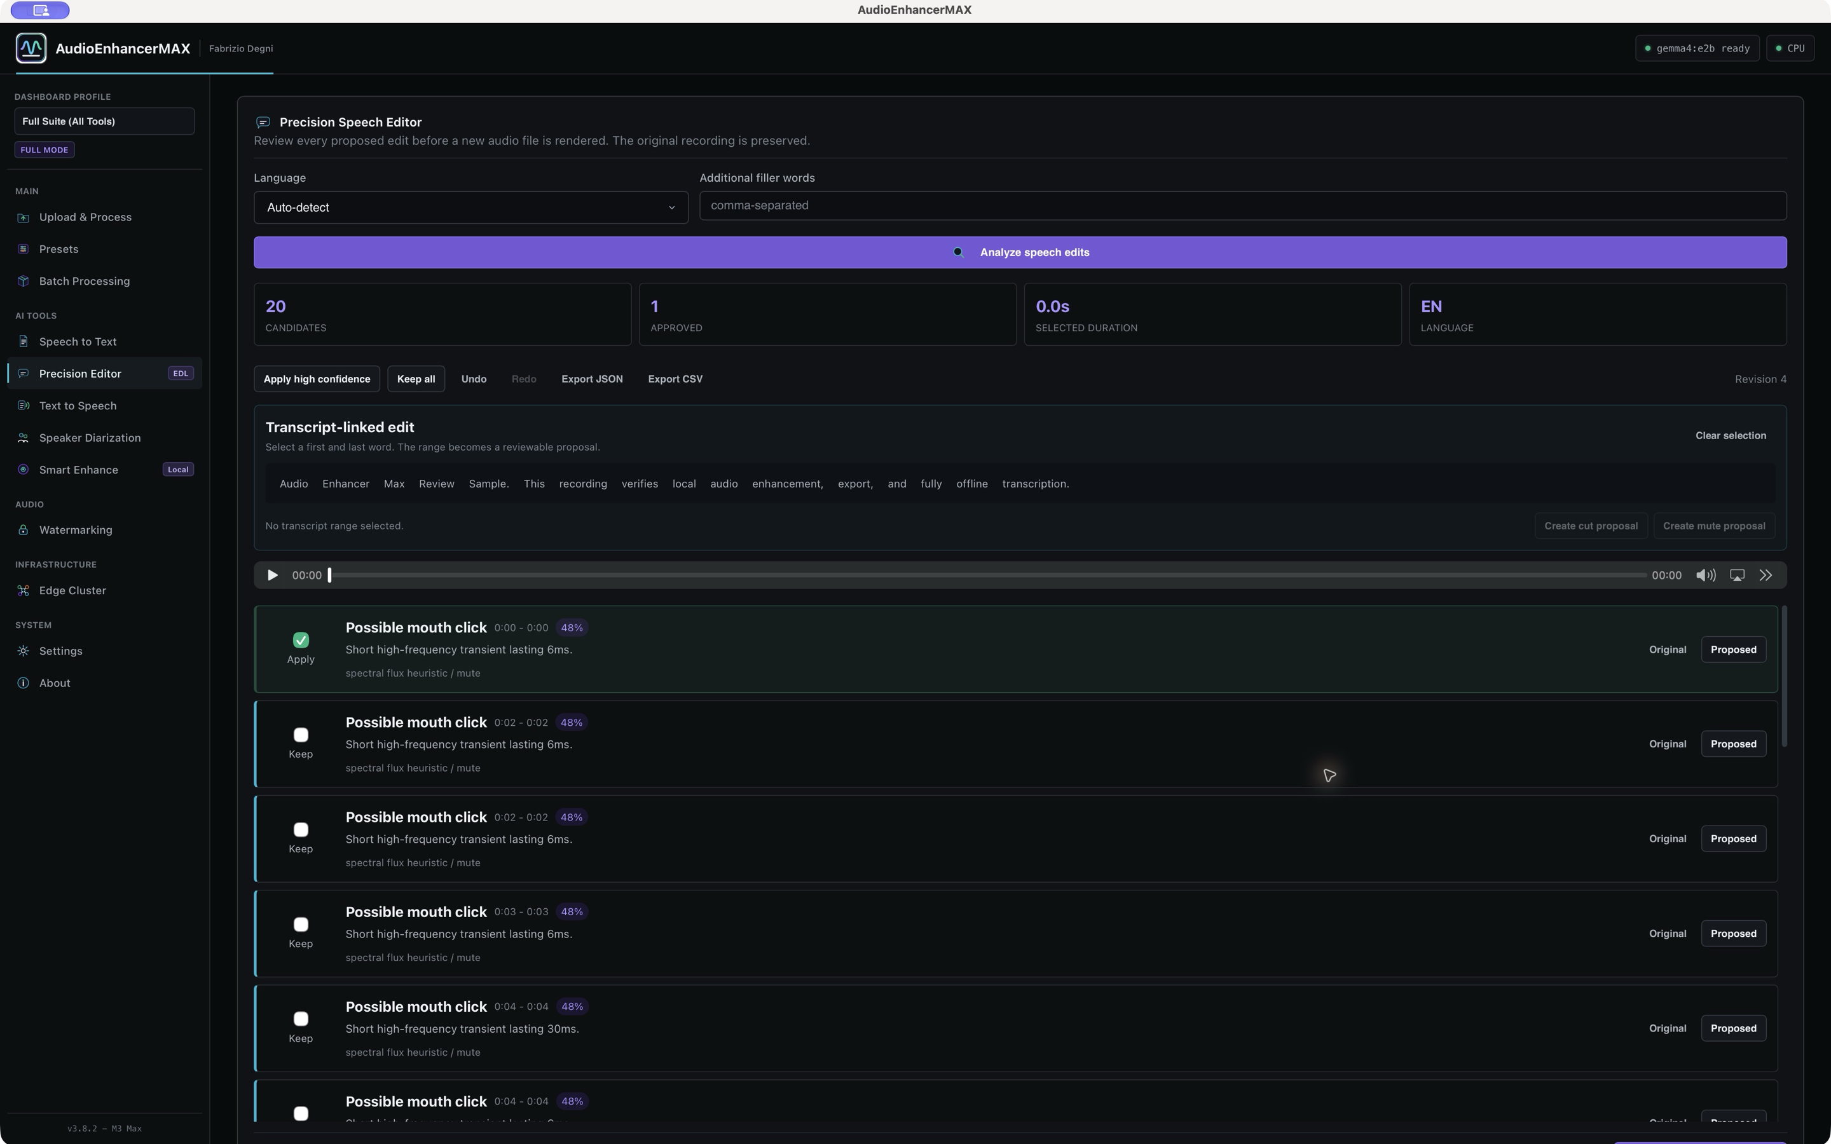This screenshot has height=1144, width=1831.
Task: Click the audio player seek bar
Action: click(x=987, y=576)
